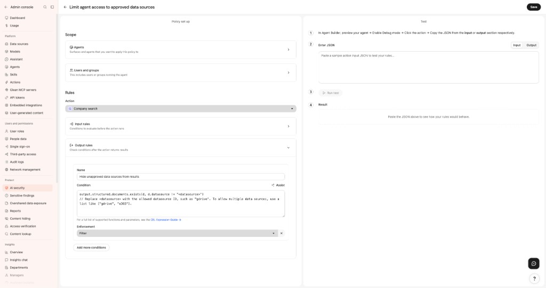This screenshot has height=288, width=546.
Task: Click User-generated content icon
Action: click(x=6, y=113)
